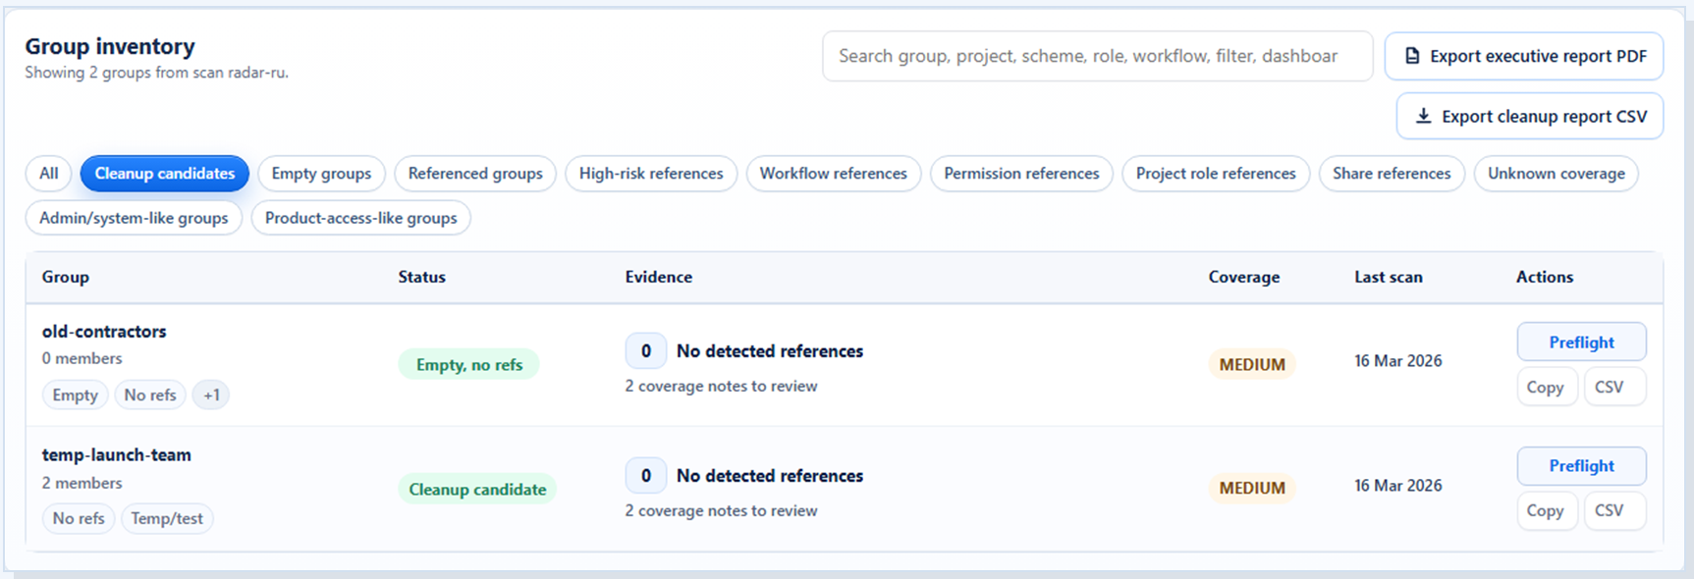The image size is (1694, 579).
Task: Click MEDIUM coverage badge for temp-launch-team
Action: click(x=1252, y=488)
